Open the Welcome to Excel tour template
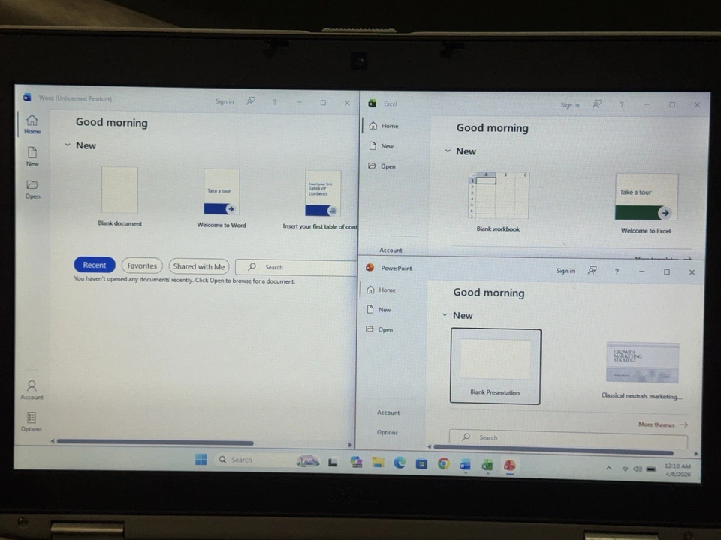This screenshot has width=721, height=540. coord(646,204)
